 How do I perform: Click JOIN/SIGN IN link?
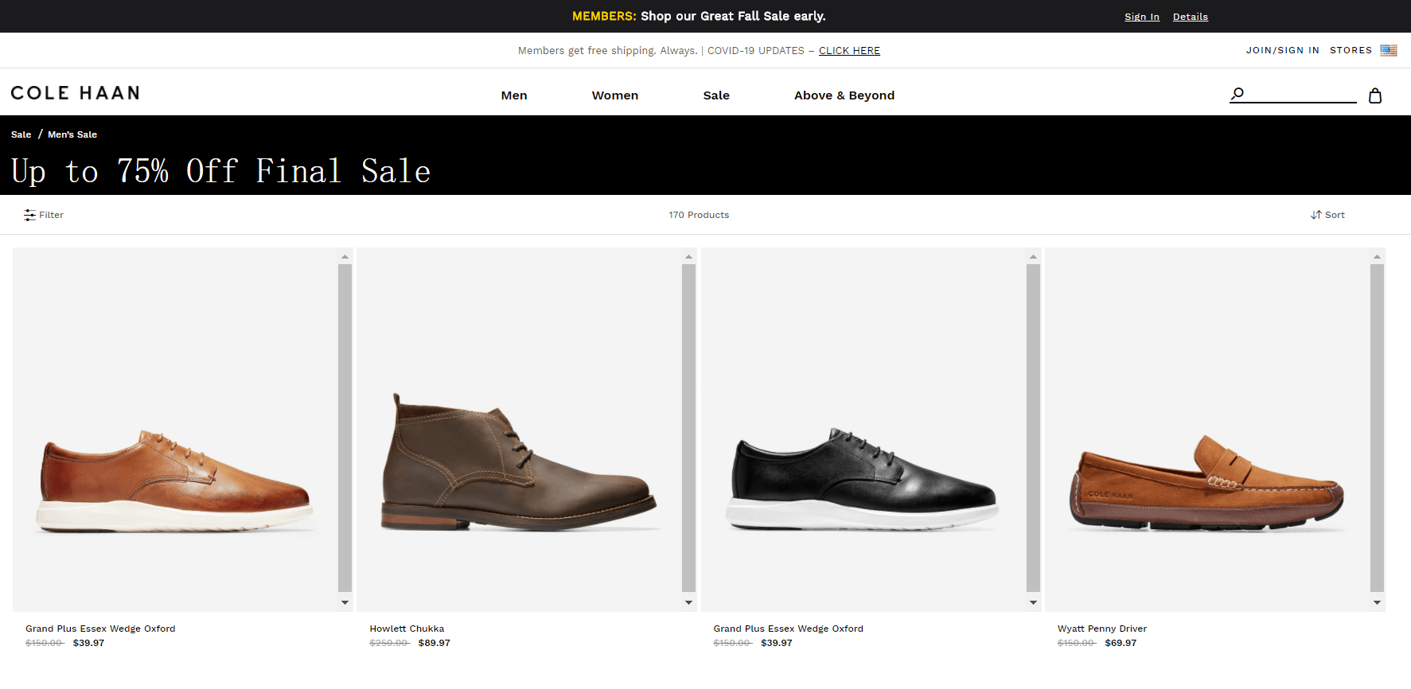click(x=1283, y=50)
